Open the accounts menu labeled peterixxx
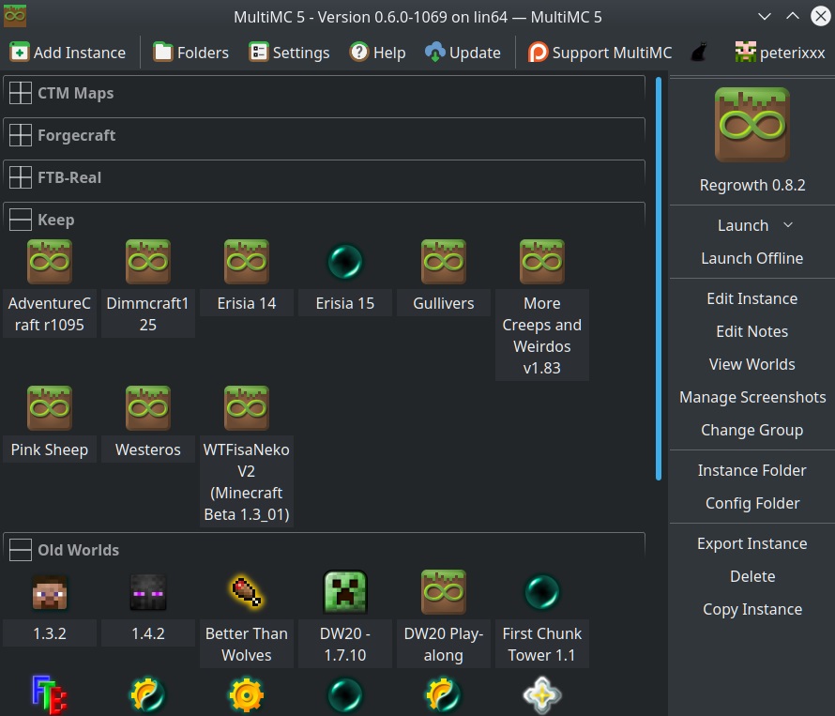The width and height of the screenshot is (835, 716). click(780, 53)
